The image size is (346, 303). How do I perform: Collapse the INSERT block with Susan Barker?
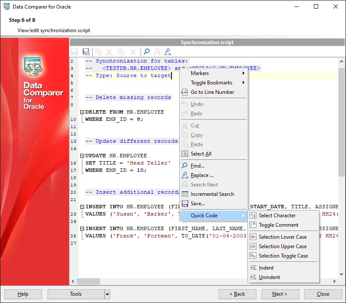coord(82,207)
